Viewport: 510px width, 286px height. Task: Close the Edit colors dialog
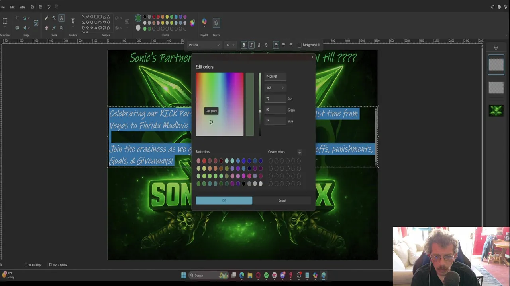point(312,58)
